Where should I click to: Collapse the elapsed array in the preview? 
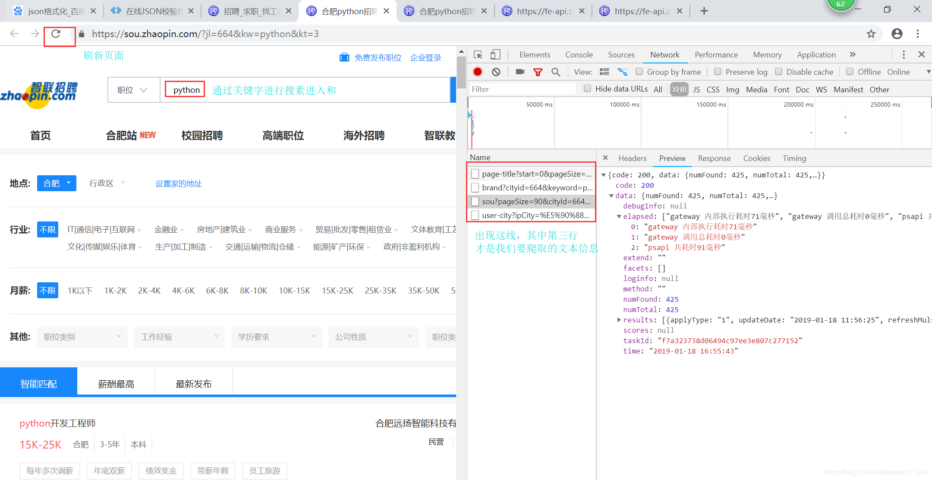(619, 217)
